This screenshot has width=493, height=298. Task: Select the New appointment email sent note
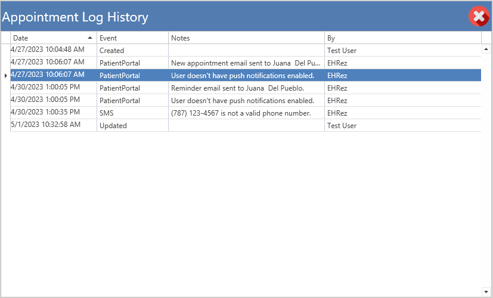246,63
